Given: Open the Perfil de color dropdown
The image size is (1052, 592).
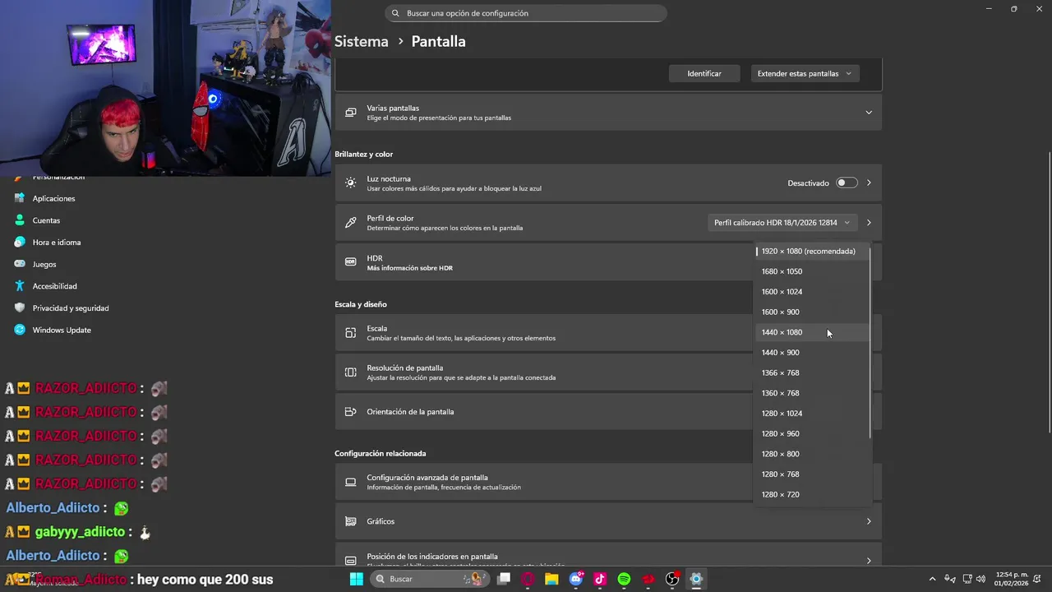Looking at the screenshot, I should tap(782, 222).
